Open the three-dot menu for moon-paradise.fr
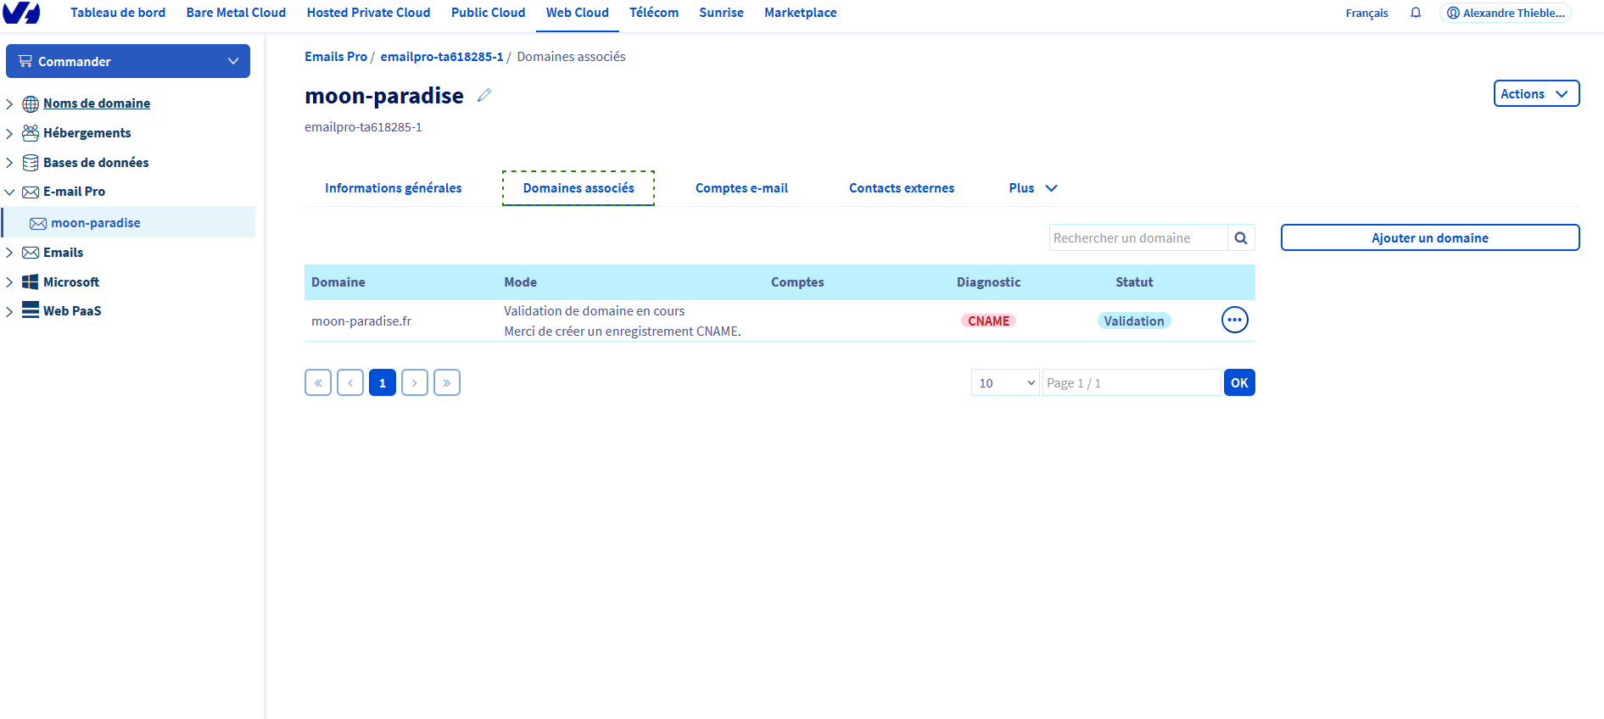1604x719 pixels. (1234, 320)
